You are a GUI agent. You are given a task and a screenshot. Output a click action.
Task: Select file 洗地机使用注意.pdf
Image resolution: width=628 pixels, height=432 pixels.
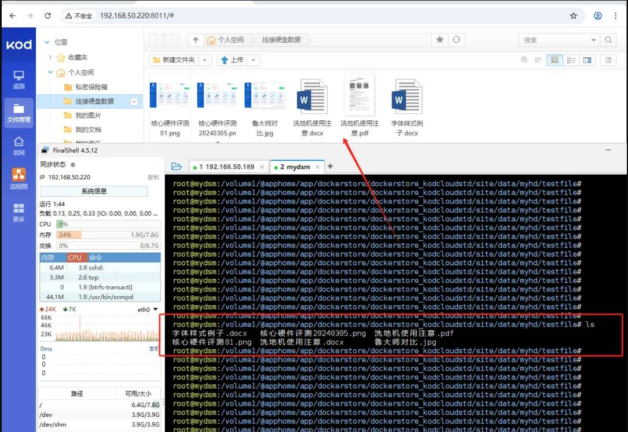click(359, 107)
